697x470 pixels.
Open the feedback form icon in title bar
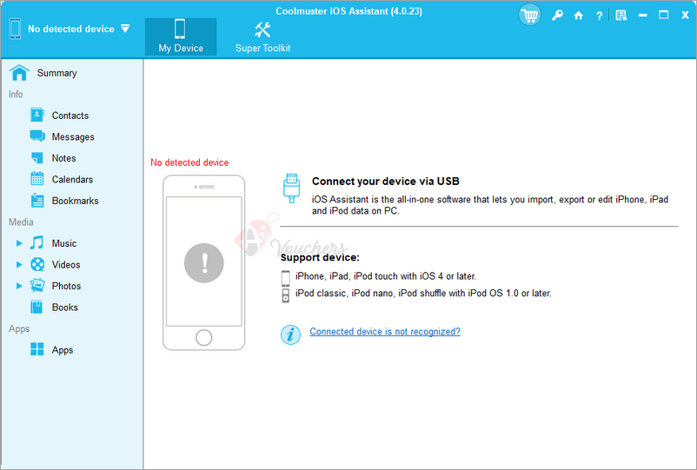621,16
